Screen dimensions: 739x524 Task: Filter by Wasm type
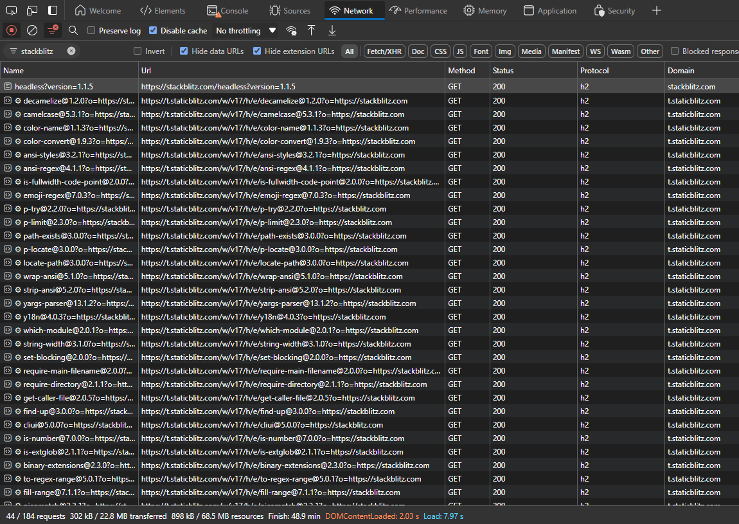621,51
